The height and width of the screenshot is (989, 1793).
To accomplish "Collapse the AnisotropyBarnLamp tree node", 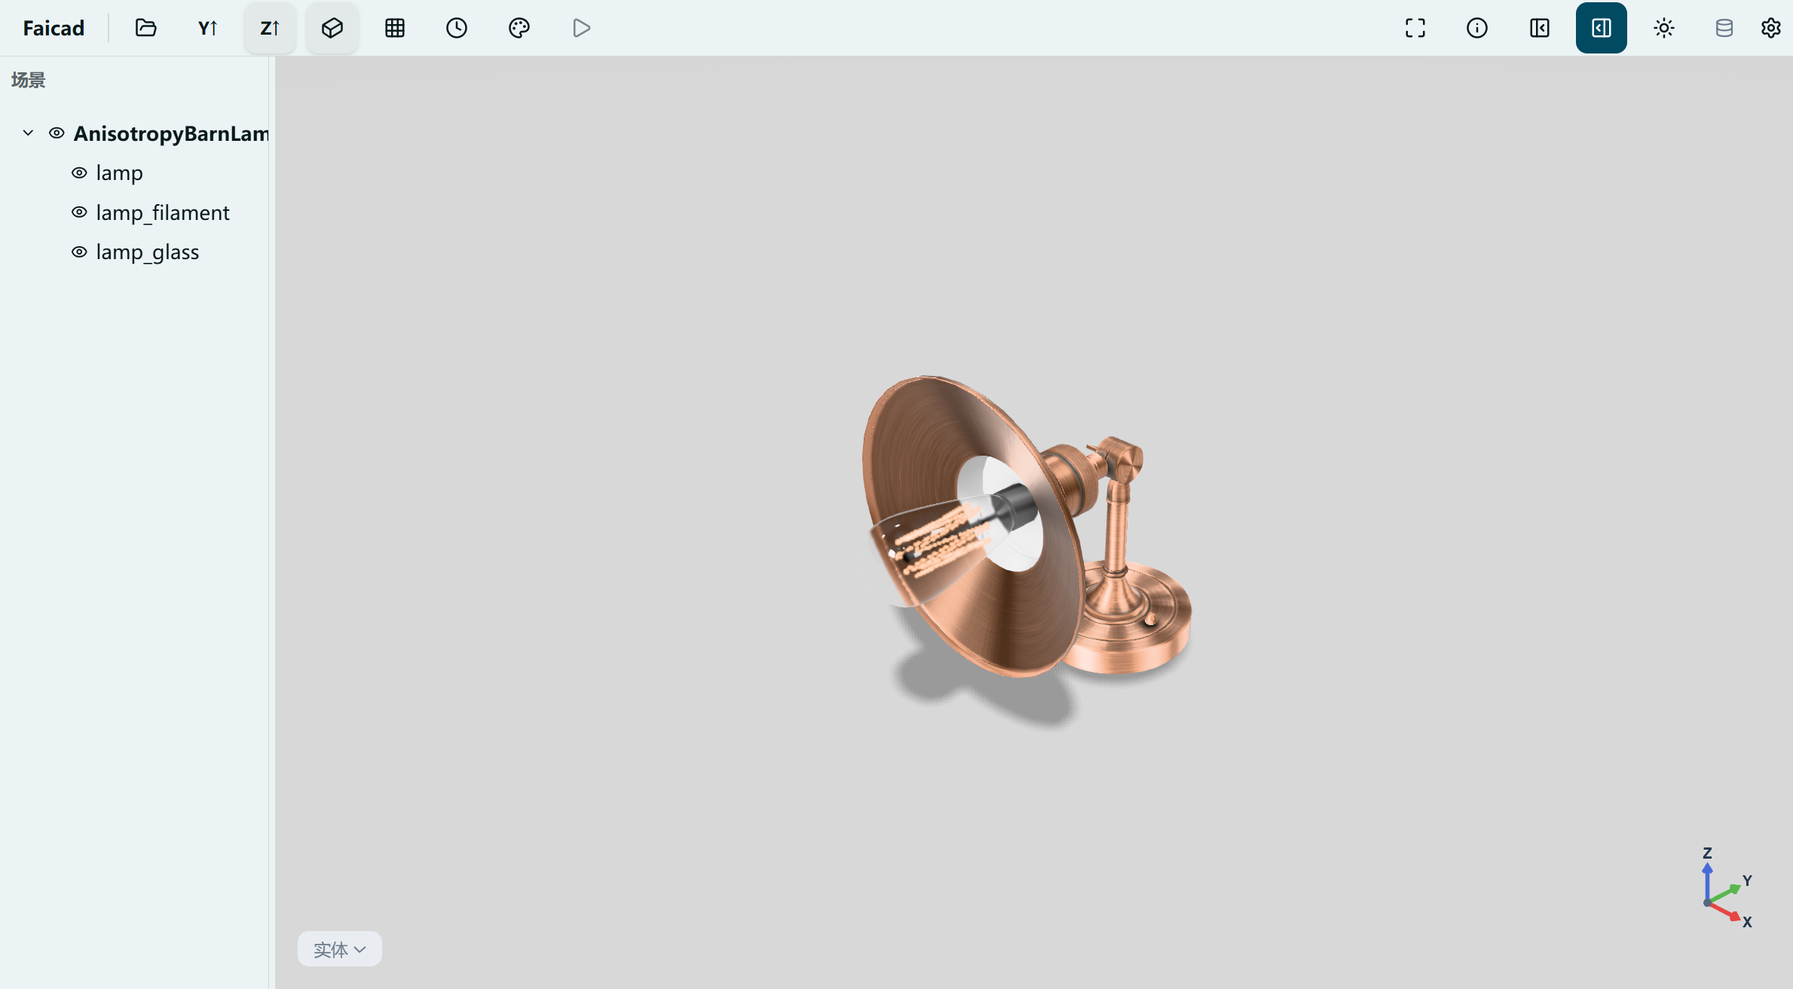I will (x=28, y=133).
